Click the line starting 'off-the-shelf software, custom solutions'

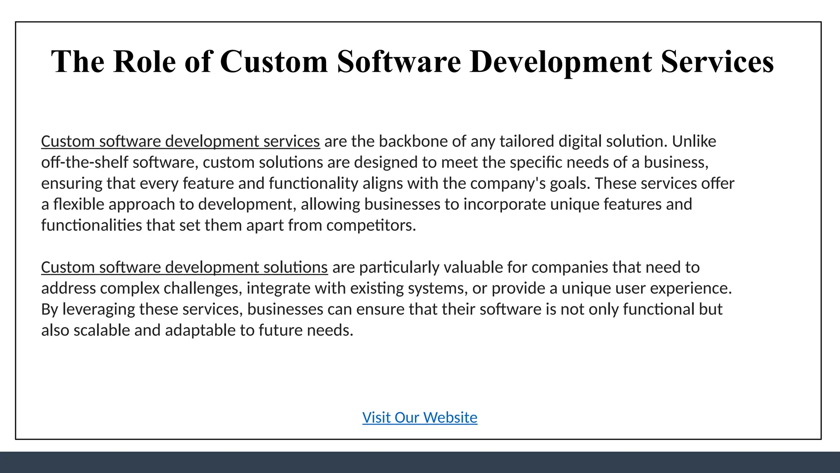(x=375, y=162)
